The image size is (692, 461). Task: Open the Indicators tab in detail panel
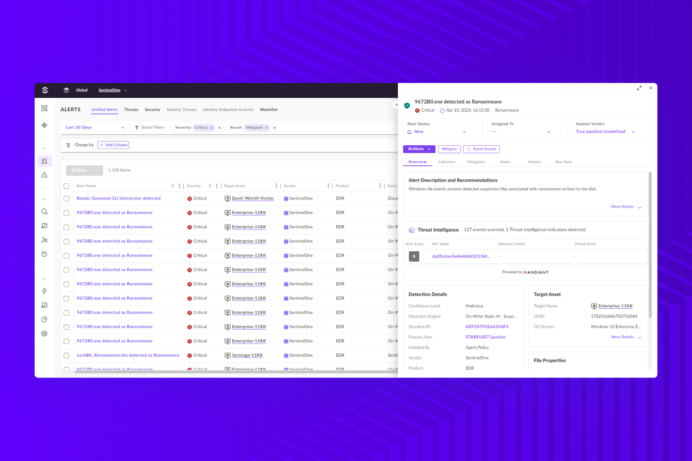pyautogui.click(x=446, y=162)
